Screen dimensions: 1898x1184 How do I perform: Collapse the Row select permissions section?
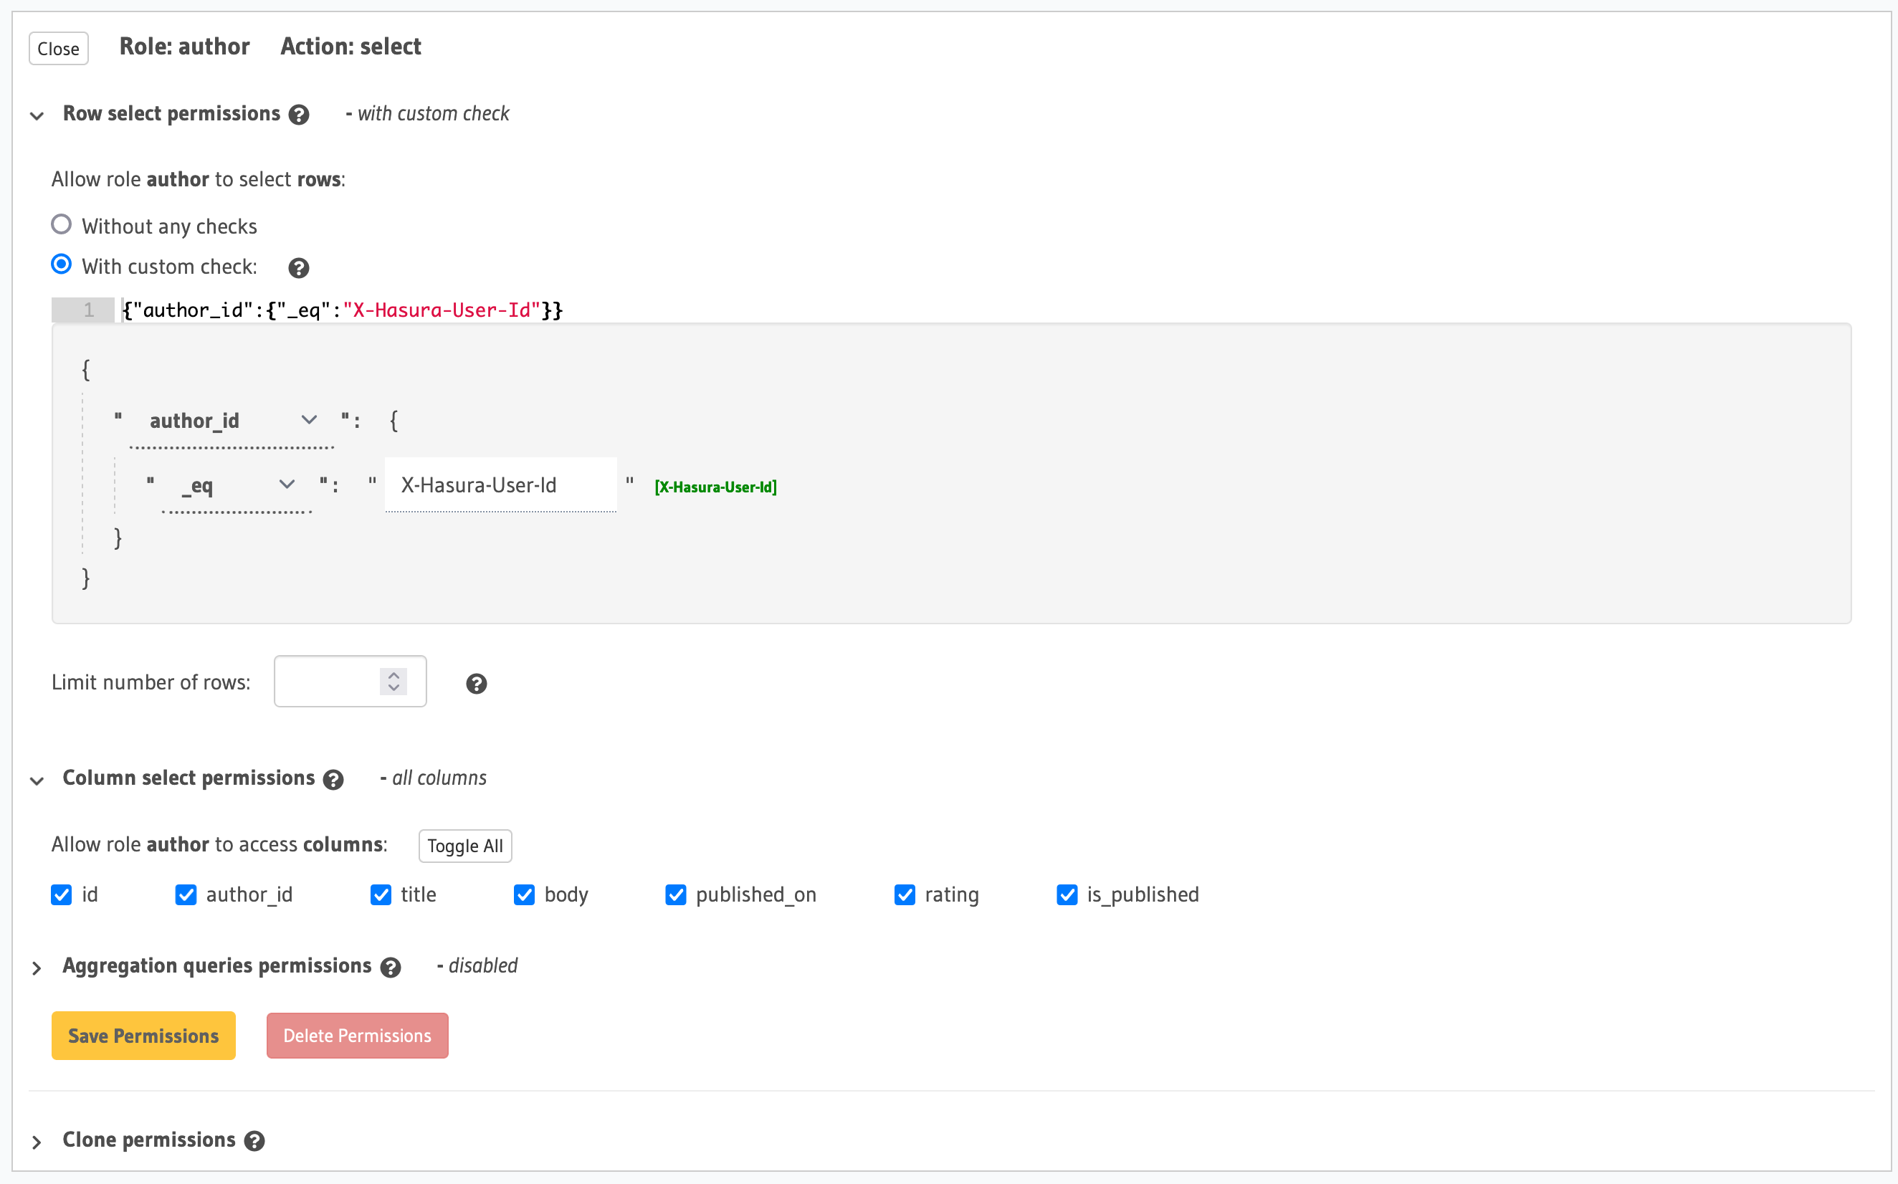(37, 116)
